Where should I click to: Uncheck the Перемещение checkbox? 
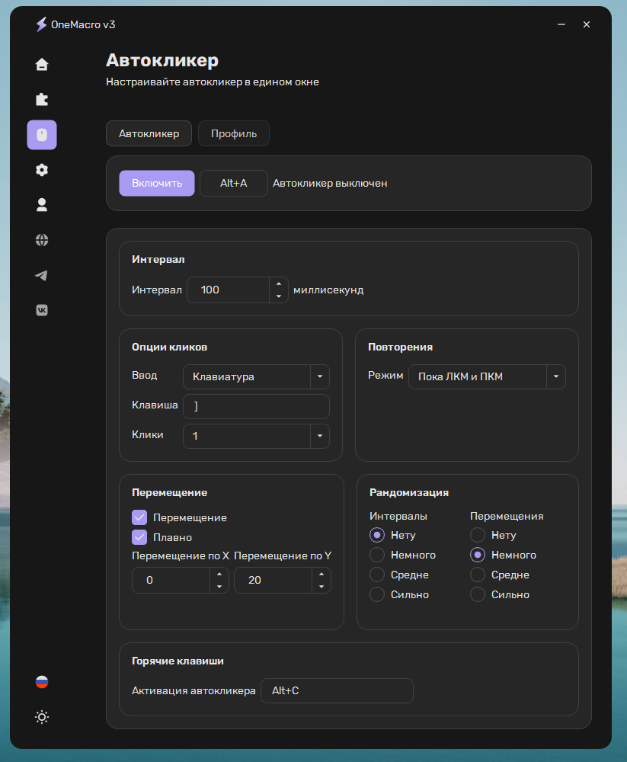coord(139,517)
